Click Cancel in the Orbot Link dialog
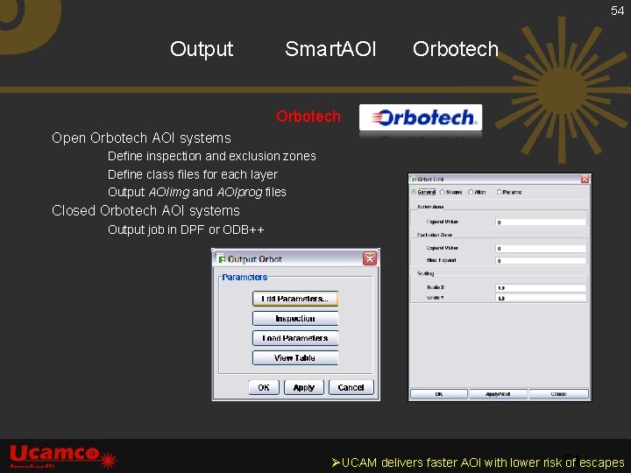The height and width of the screenshot is (473, 631). 558,394
